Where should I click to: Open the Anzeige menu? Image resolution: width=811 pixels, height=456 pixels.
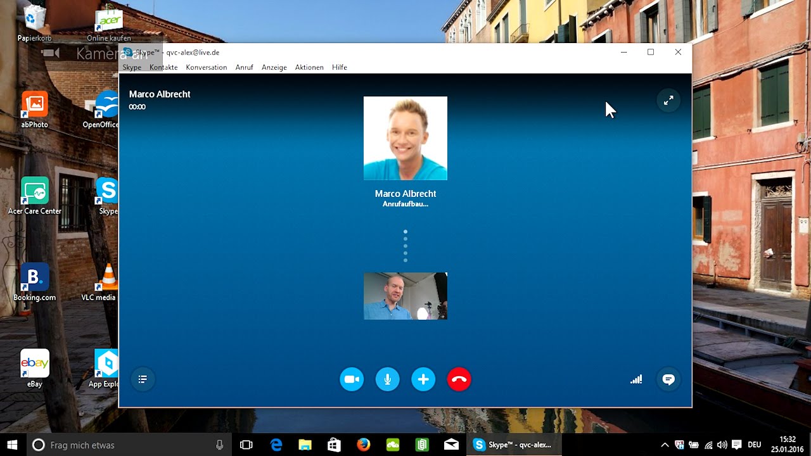274,67
